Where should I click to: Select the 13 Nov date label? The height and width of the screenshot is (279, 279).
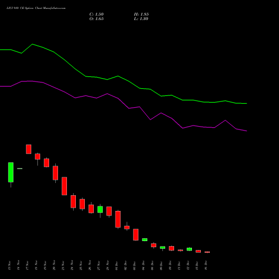point(9,266)
